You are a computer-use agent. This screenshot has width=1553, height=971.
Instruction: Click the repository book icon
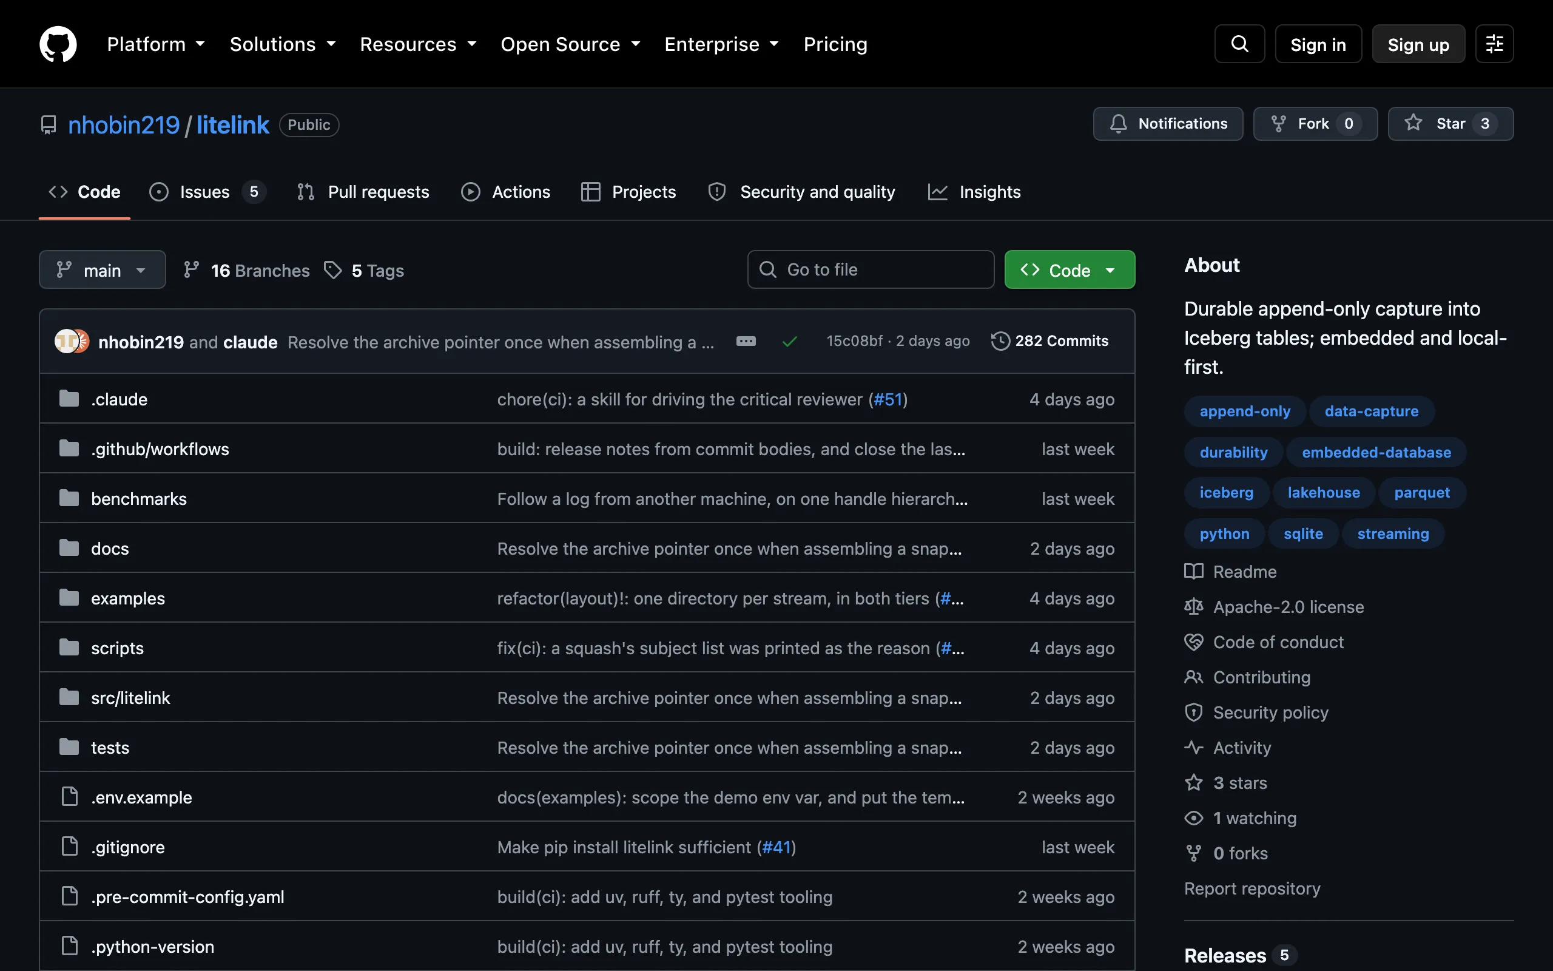pyautogui.click(x=48, y=124)
